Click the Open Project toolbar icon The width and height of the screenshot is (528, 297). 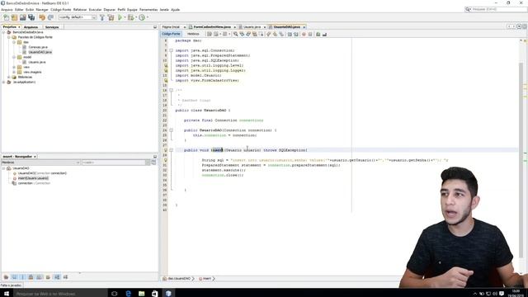(23, 17)
